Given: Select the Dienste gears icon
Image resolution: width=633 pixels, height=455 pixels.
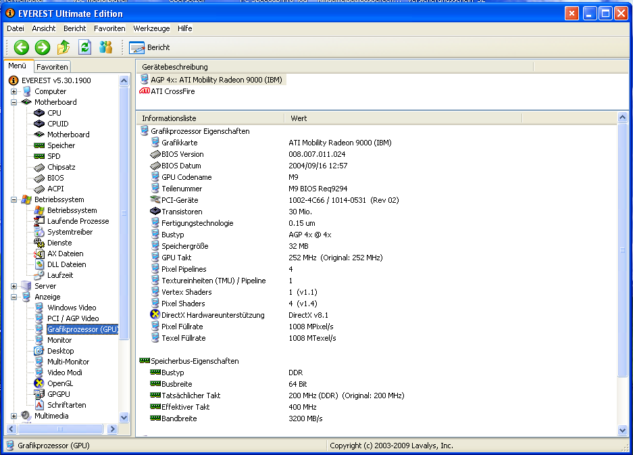Looking at the screenshot, I should [39, 243].
